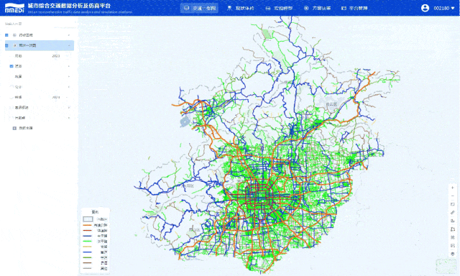The height and width of the screenshot is (276, 460).
Task: Click the polygon area tool in map toolbar
Action: (x=453, y=229)
